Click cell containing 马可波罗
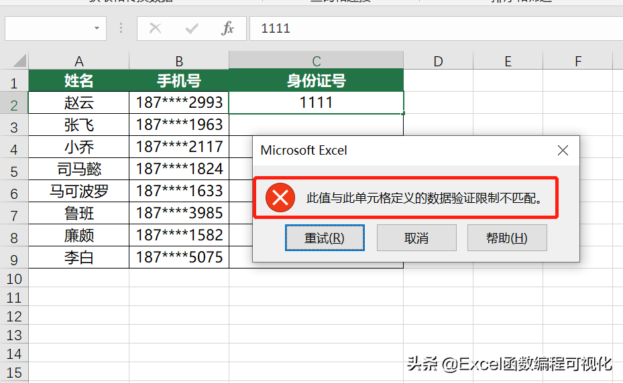This screenshot has width=623, height=383. pos(78,191)
